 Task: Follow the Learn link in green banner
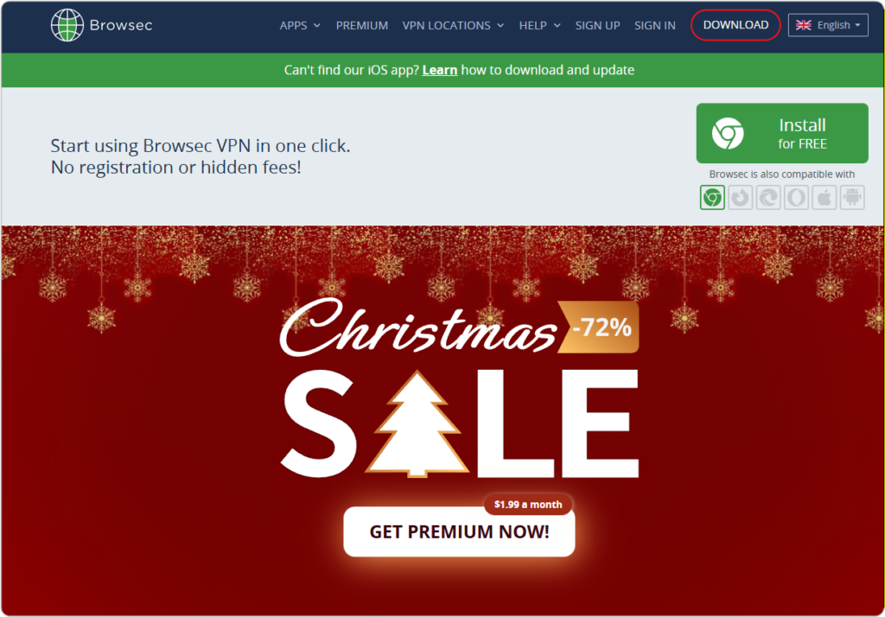440,70
